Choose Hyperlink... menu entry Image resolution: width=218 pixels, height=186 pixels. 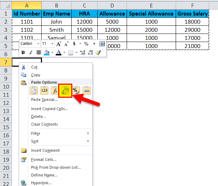(56, 183)
